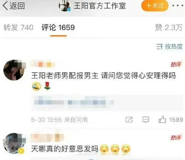Open the three-dot more options menu
This screenshot has width=185, height=160.
coord(178,5)
